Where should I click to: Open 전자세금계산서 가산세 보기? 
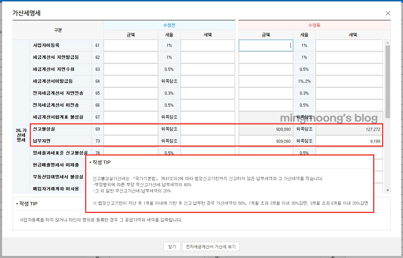pos(210,246)
